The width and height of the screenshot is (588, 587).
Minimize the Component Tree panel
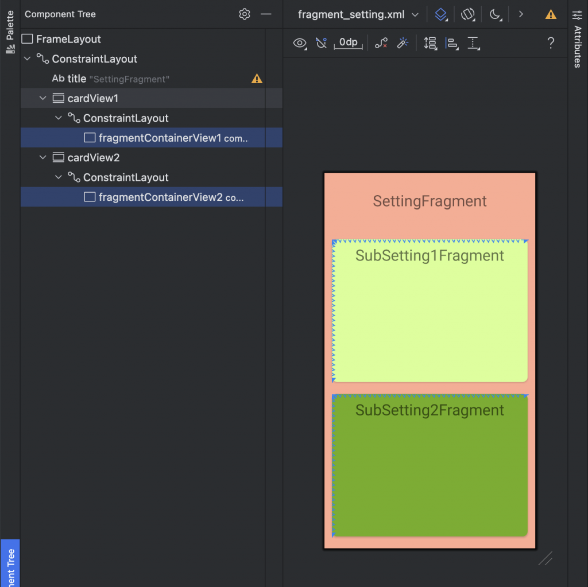coord(266,14)
